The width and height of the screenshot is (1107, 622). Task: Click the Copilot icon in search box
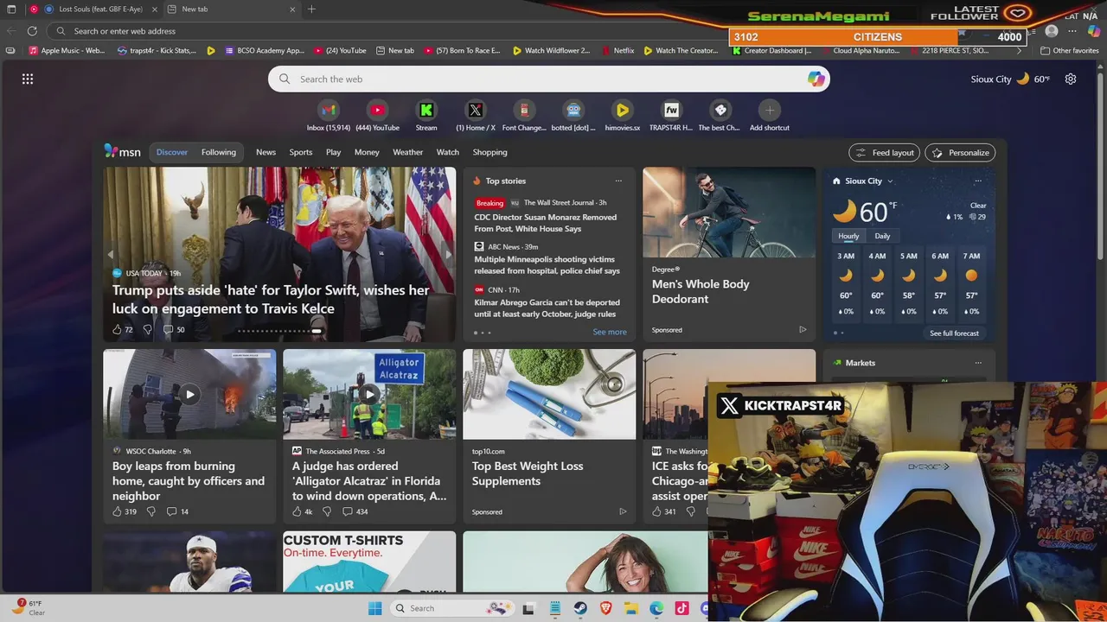point(816,79)
